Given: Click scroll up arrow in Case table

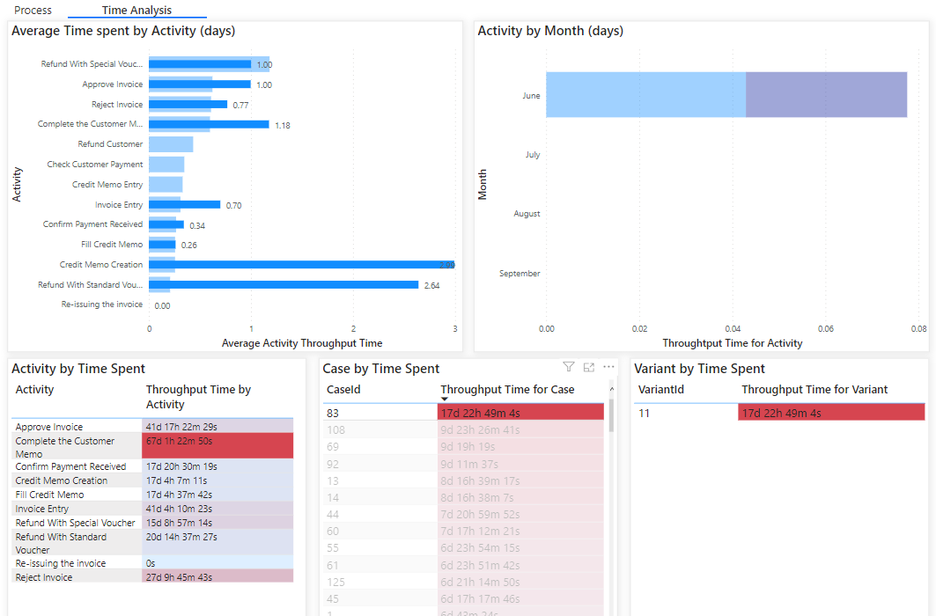Looking at the screenshot, I should pyautogui.click(x=611, y=390).
